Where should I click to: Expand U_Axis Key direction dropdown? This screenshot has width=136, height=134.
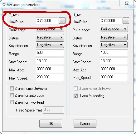point(114,45)
